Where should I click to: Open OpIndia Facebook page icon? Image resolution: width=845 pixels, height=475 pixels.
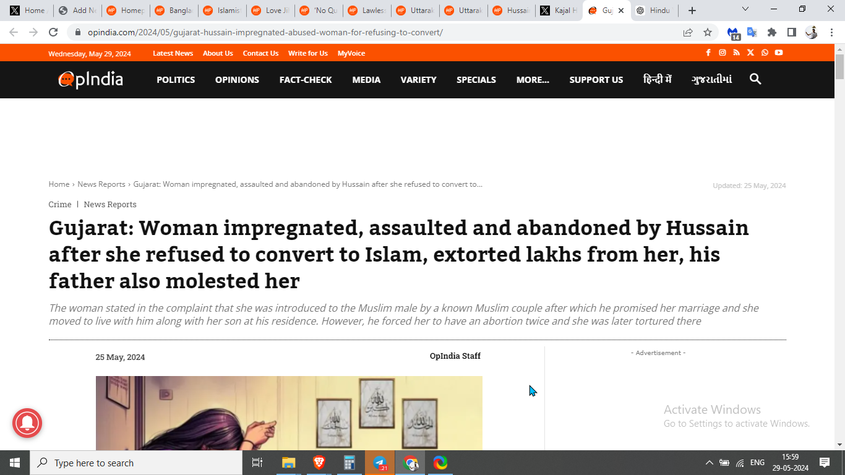click(708, 53)
